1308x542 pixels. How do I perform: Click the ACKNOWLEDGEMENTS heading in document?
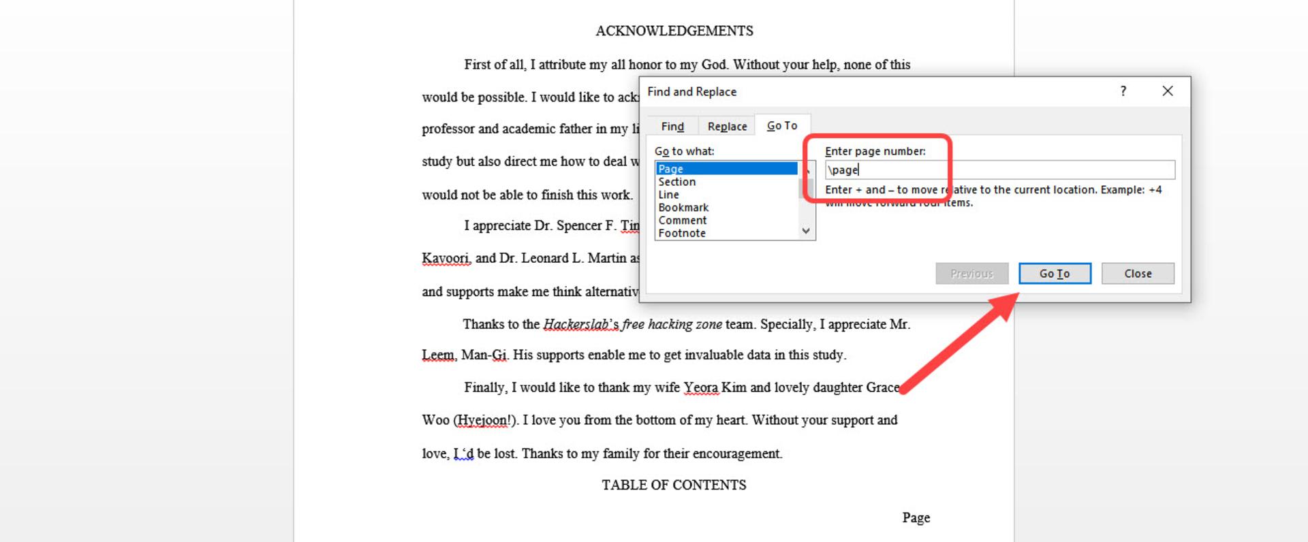[x=674, y=31]
